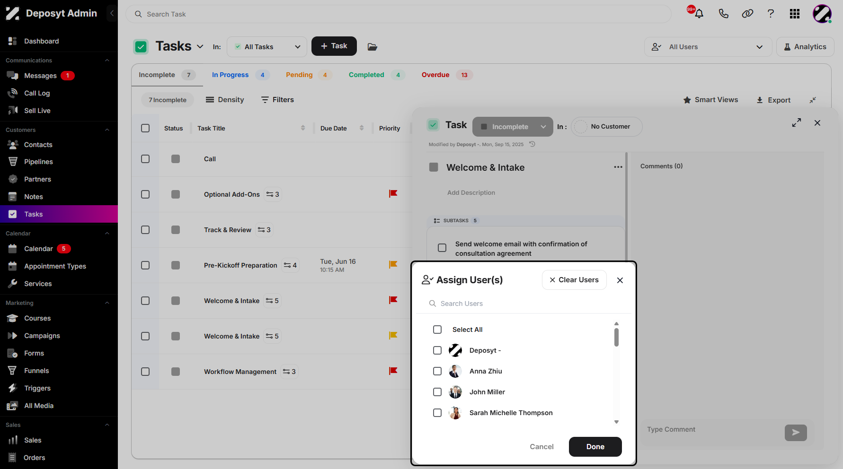The height and width of the screenshot is (469, 843).
Task: Click the Analytics button
Action: coord(805,47)
